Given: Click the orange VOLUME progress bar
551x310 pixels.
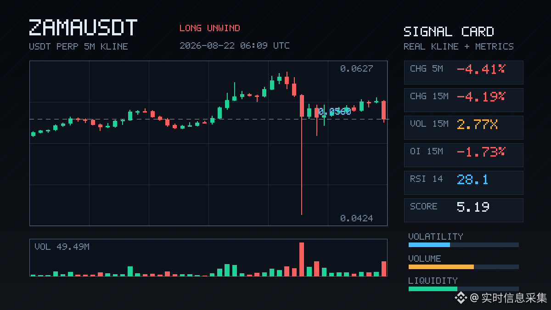Looking at the screenshot, I should (x=463, y=267).
